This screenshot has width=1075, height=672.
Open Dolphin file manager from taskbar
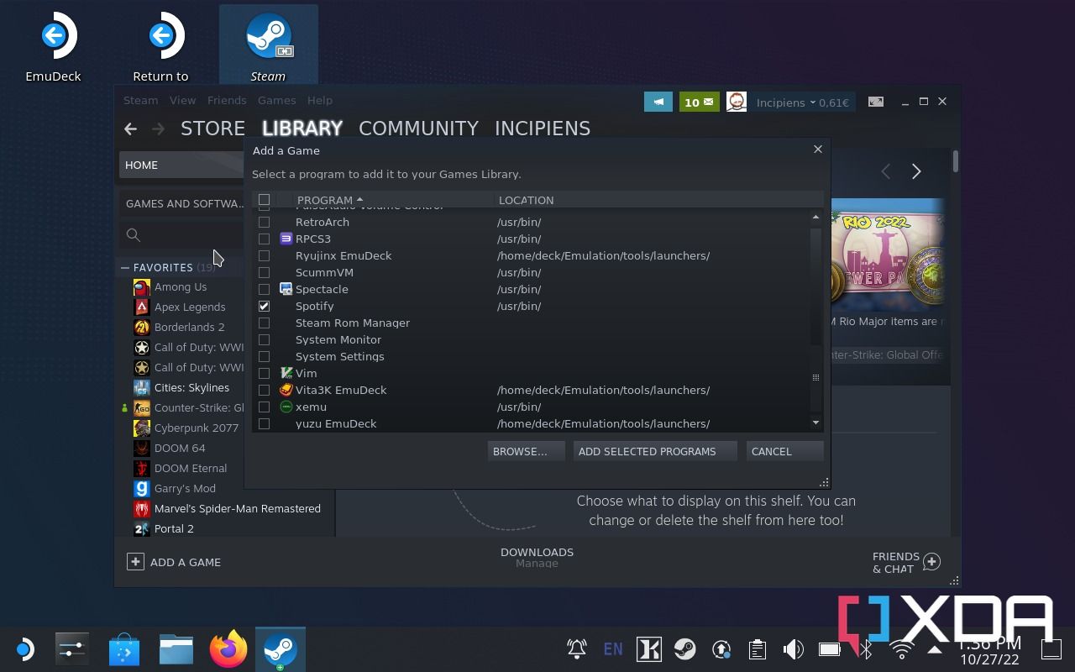(176, 649)
